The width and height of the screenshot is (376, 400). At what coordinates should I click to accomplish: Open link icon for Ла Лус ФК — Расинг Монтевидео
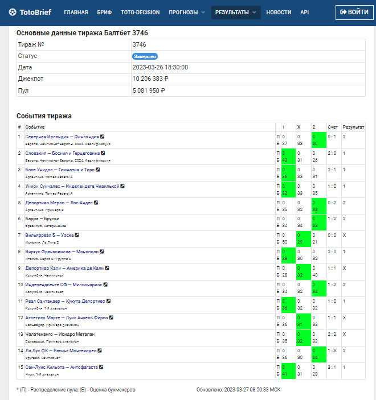tap(101, 350)
